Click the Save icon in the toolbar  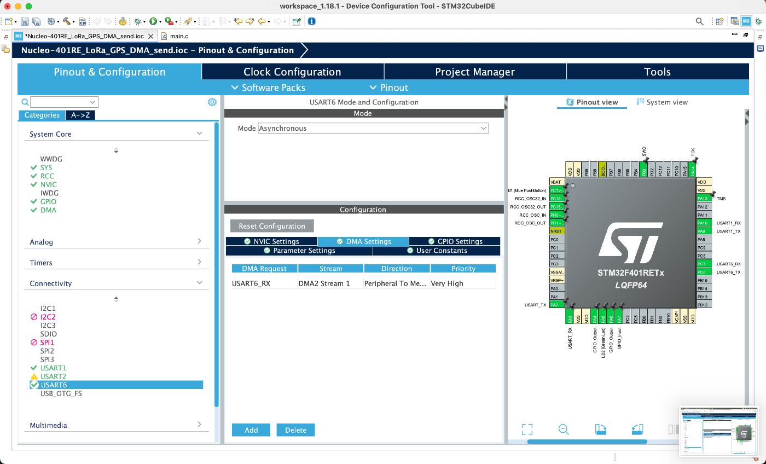pyautogui.click(x=25, y=21)
